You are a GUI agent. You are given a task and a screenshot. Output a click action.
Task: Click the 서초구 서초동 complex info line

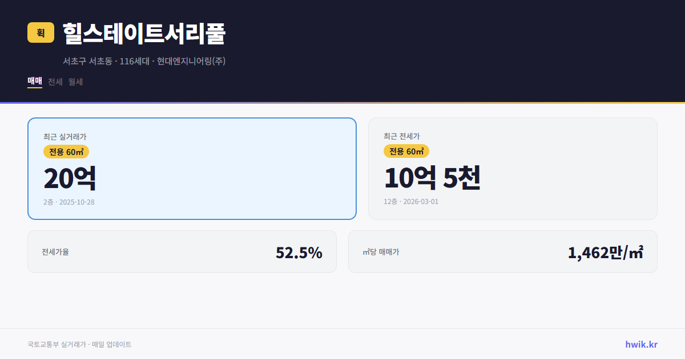pyautogui.click(x=144, y=61)
